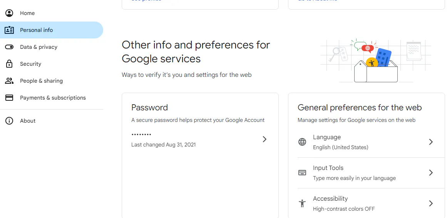Click the Home person icon in sidebar
Image resolution: width=447 pixels, height=218 pixels.
(x=9, y=13)
